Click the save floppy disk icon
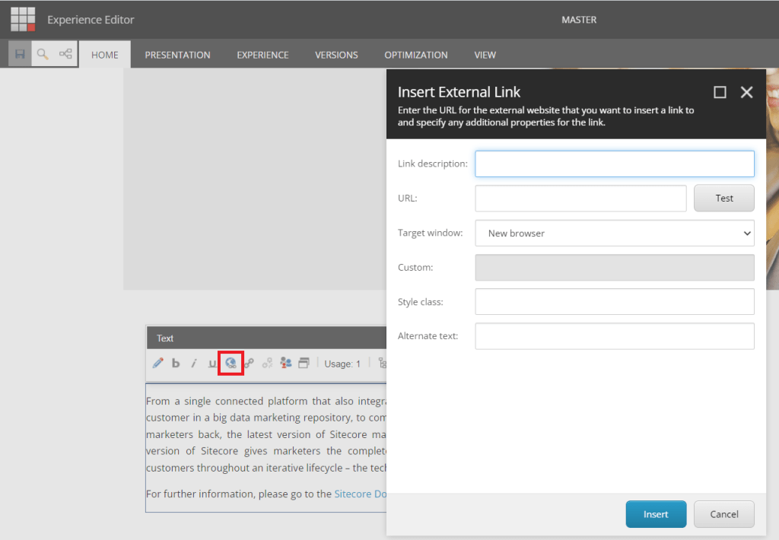 pos(21,54)
